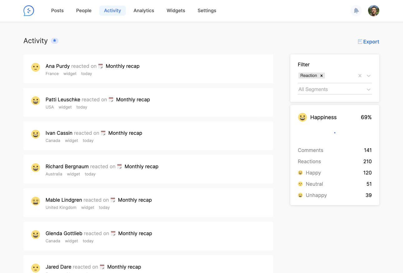This screenshot has width=403, height=273.
Task: Open the Widgets tab
Action: pos(176,11)
